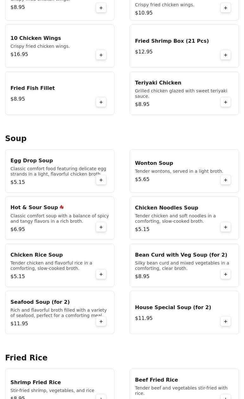Open Shrimp Fried Rice item details
Viewport: 244px width, 399px height.
[x=35, y=383]
